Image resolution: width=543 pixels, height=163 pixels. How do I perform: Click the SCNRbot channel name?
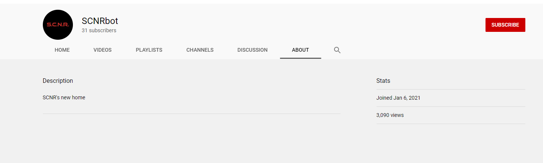point(100,21)
